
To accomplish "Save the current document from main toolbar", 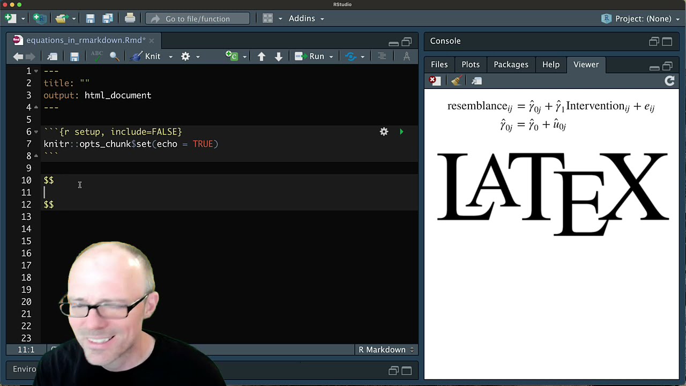I will [x=90, y=18].
